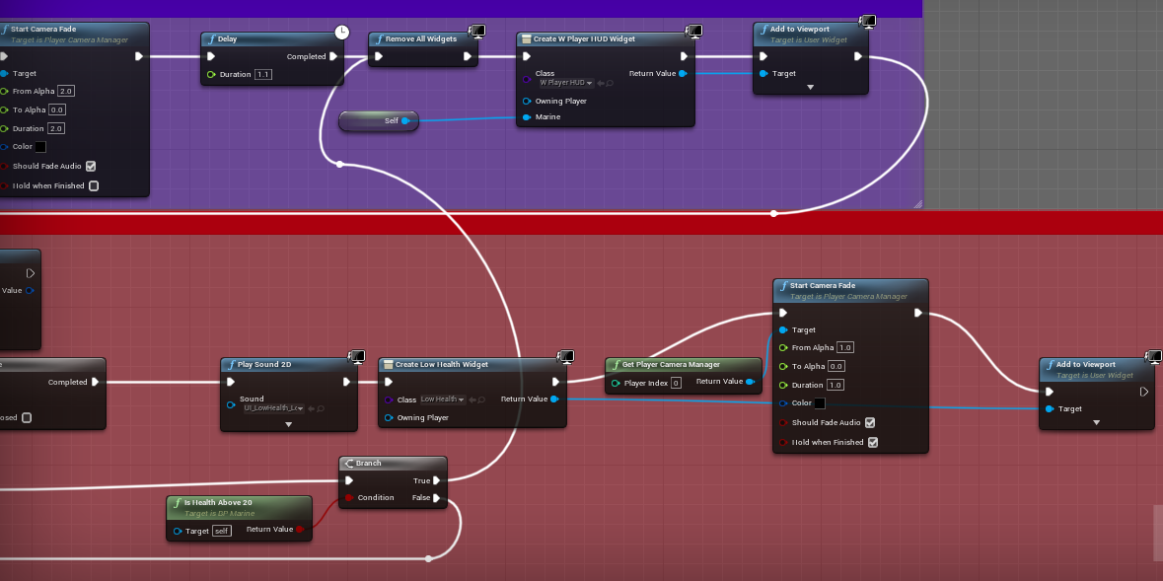Click Owning Player pin on Create Low Health Widget
Viewport: 1163px width, 581px height.
point(389,418)
